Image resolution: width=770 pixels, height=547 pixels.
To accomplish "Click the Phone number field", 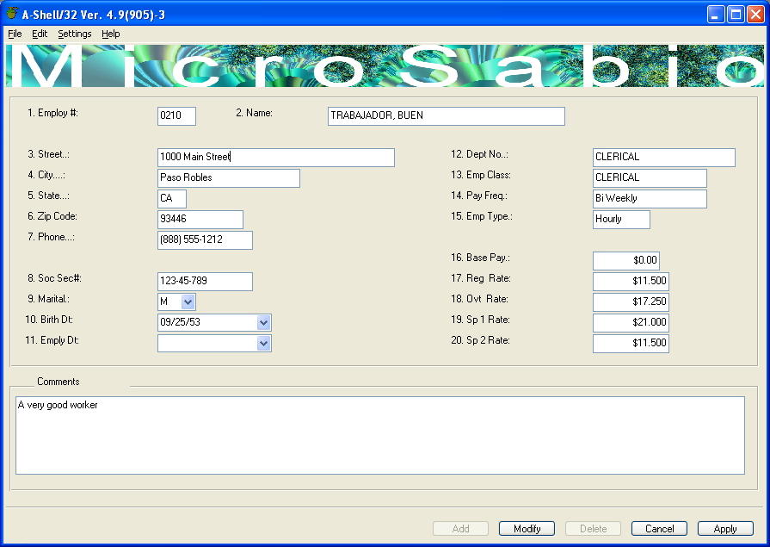I will click(205, 240).
